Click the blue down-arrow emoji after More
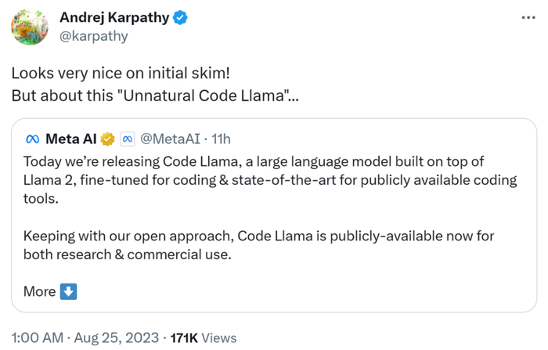Image resolution: width=548 pixels, height=350 pixels. pyautogui.click(x=69, y=291)
